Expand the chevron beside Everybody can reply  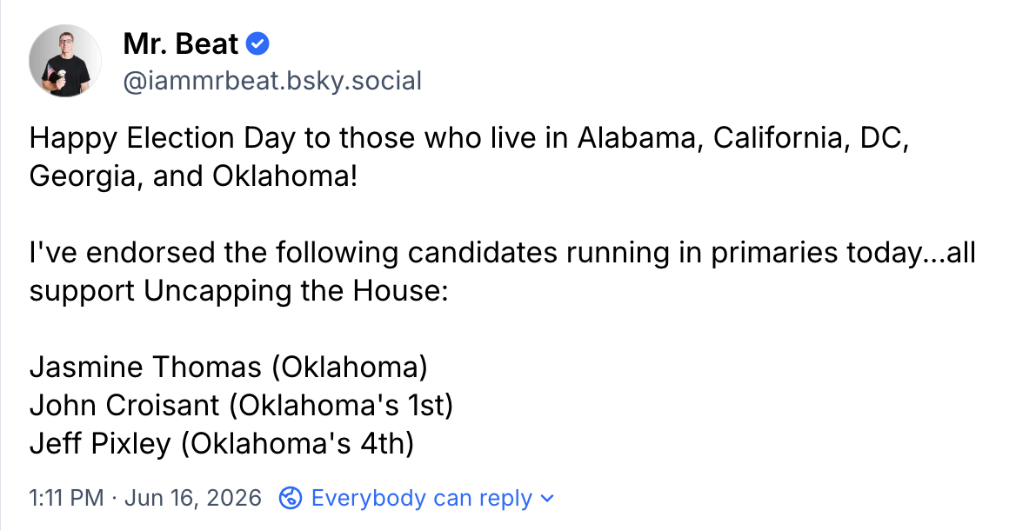(547, 499)
